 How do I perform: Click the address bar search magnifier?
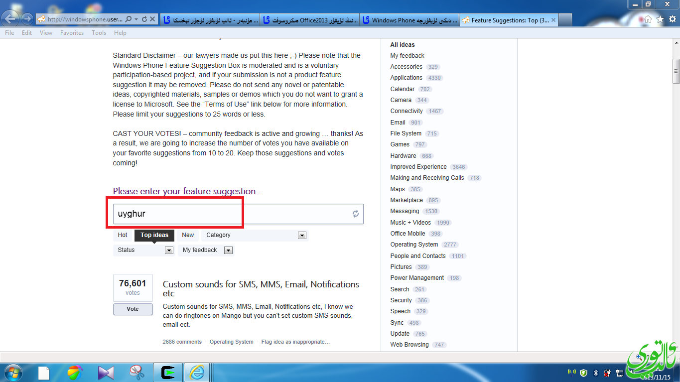[129, 19]
